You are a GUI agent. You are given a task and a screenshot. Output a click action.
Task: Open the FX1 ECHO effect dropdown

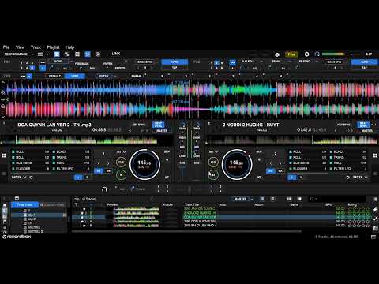[x=60, y=62]
